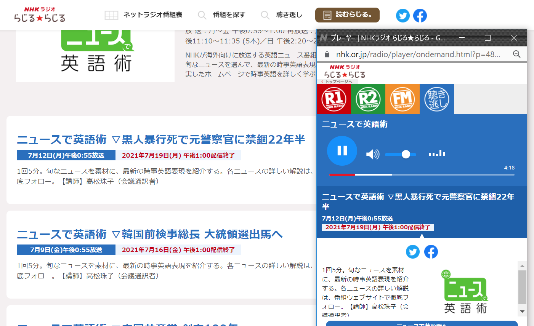This screenshot has height=326, width=534.
Task: Click player scrollbar down arrow
Action: pos(522,311)
